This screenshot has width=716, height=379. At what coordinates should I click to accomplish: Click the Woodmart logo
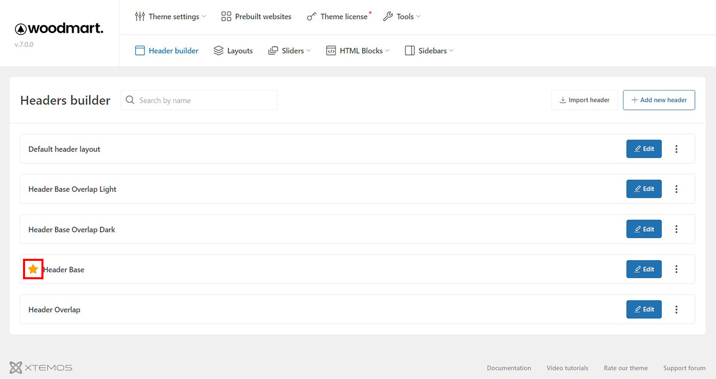tap(59, 29)
